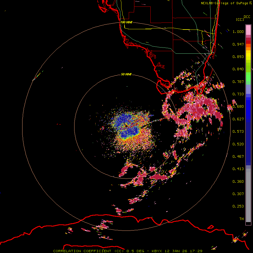This screenshot has height=253, width=253.
Task: Click the 0.787 scale value
Action: (x=238, y=82)
